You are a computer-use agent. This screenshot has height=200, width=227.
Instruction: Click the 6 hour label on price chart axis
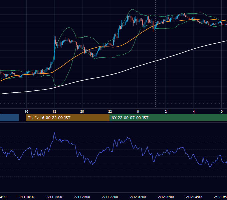pyautogui.click(x=222, y=112)
